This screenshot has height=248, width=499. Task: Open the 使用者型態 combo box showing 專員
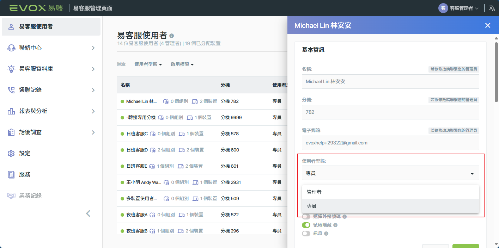[x=390, y=173]
